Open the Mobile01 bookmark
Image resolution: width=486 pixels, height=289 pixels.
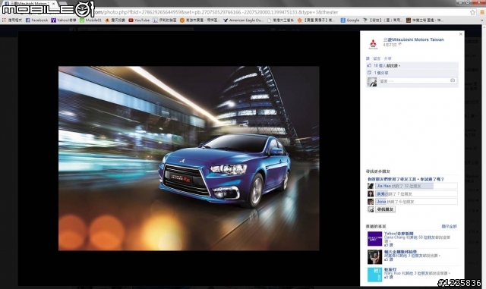coord(90,20)
